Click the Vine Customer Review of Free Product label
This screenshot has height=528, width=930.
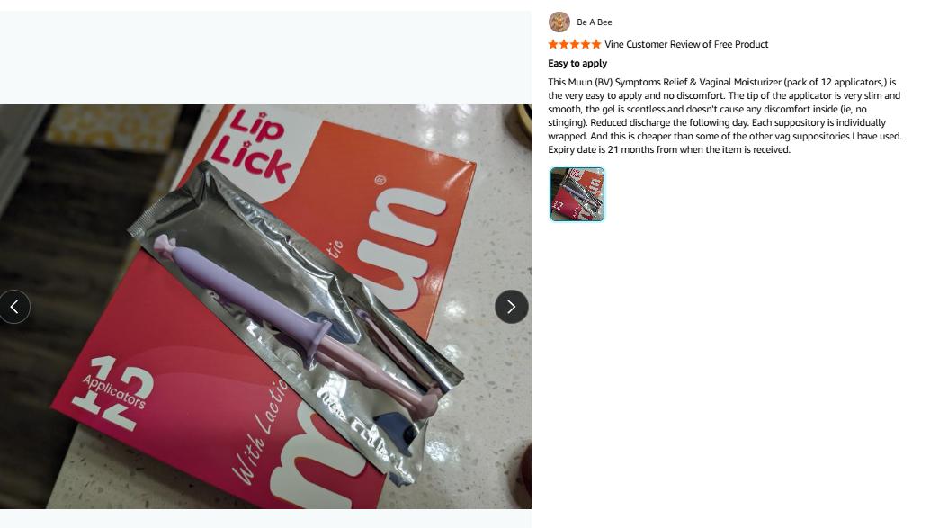point(686,44)
